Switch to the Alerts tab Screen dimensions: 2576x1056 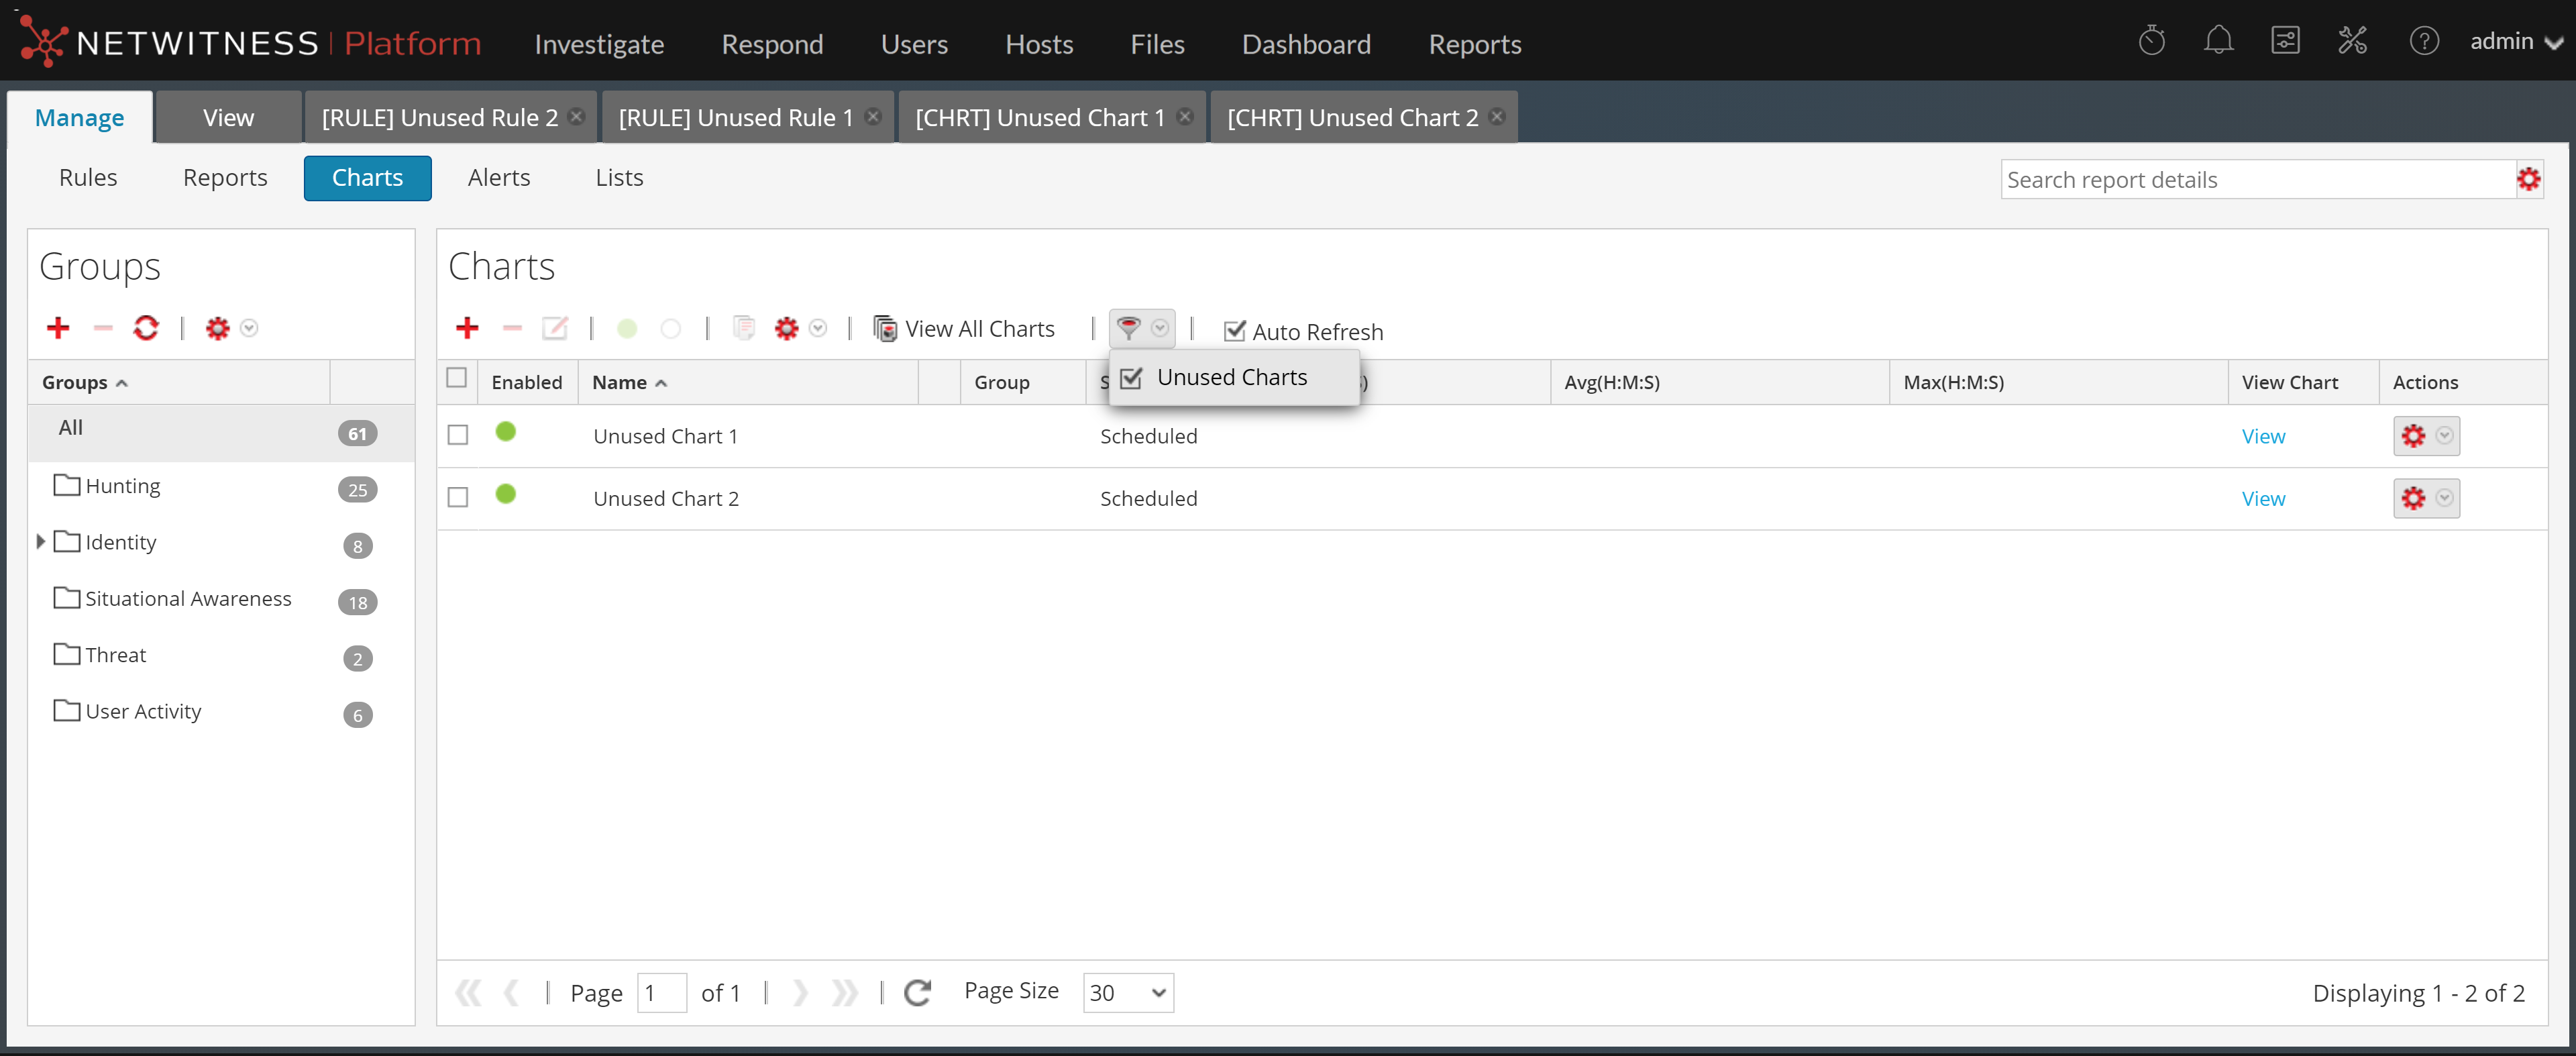[498, 177]
